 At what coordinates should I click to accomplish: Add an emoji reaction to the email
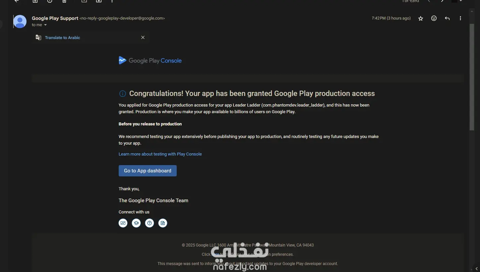[x=434, y=19]
